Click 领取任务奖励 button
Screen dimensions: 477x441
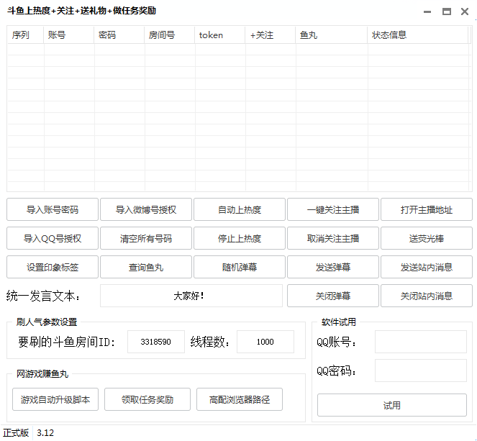pos(147,399)
